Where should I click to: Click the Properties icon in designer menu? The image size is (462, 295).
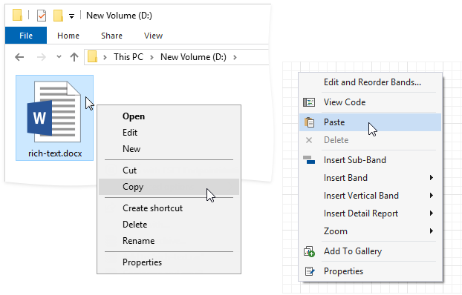tap(310, 271)
